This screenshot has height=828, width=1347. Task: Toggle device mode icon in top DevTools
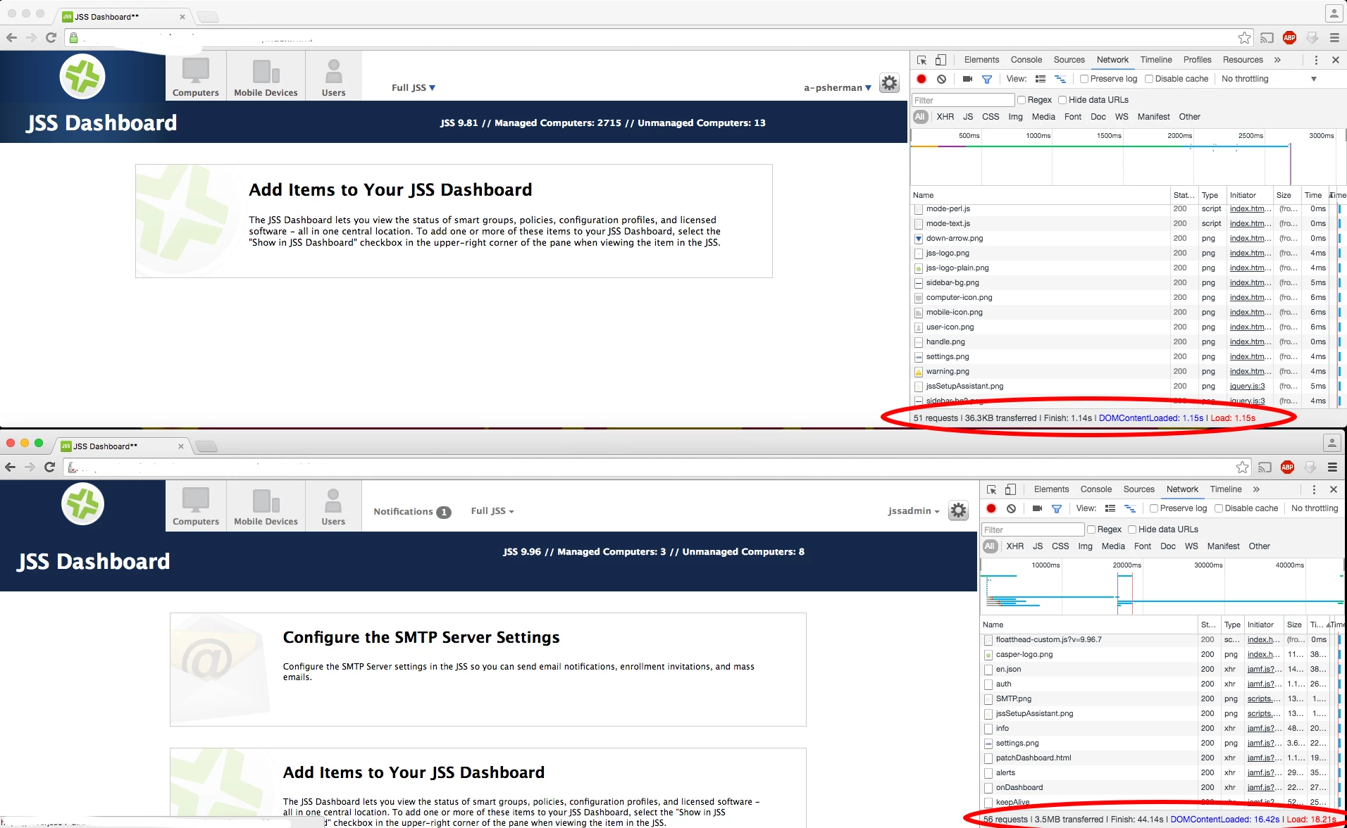point(941,60)
